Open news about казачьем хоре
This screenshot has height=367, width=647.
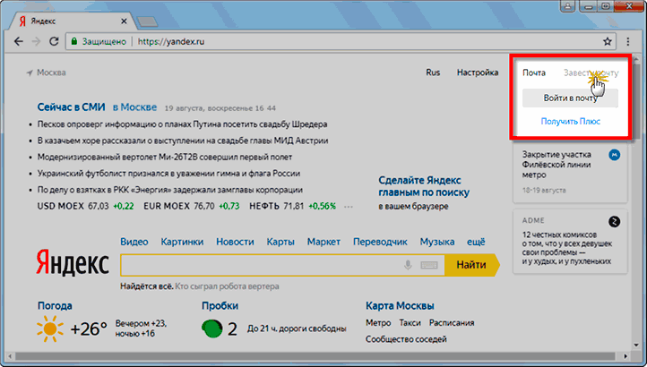point(183,141)
